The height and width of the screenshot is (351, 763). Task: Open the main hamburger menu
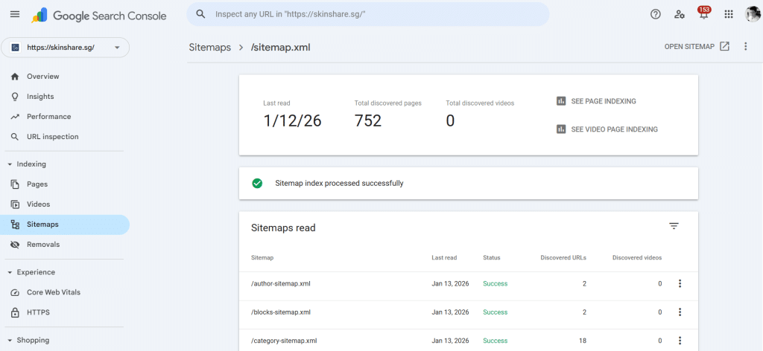point(15,14)
